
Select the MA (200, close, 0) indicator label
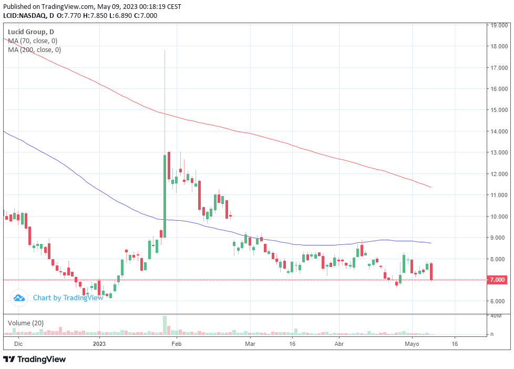[34, 49]
